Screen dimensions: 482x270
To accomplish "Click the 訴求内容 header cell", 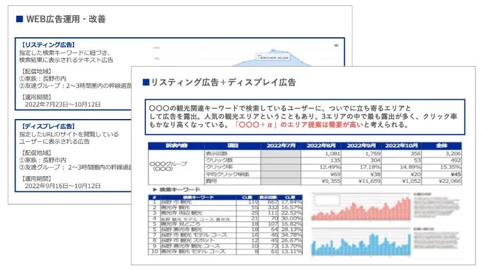I will (x=177, y=146).
